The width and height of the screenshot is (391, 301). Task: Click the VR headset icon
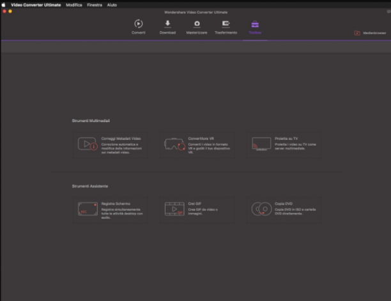[x=174, y=144]
